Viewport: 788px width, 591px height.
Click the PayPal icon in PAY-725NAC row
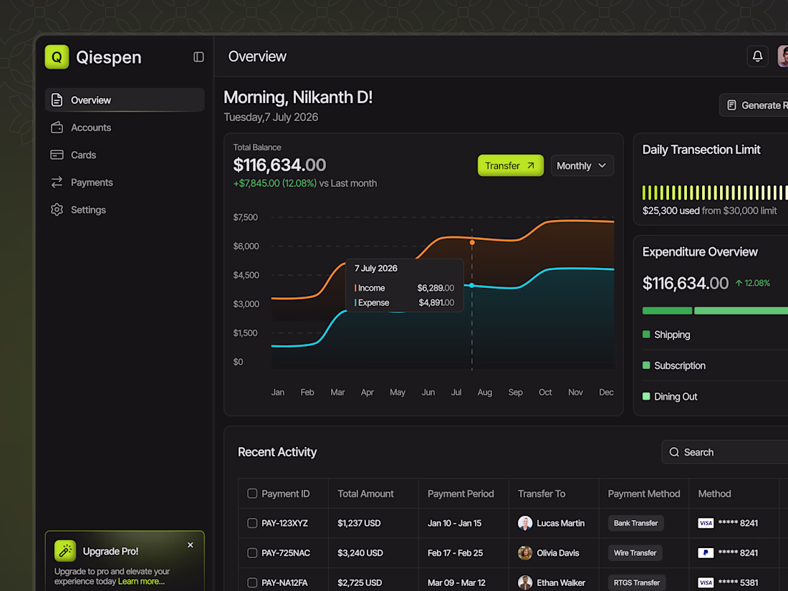tap(706, 553)
